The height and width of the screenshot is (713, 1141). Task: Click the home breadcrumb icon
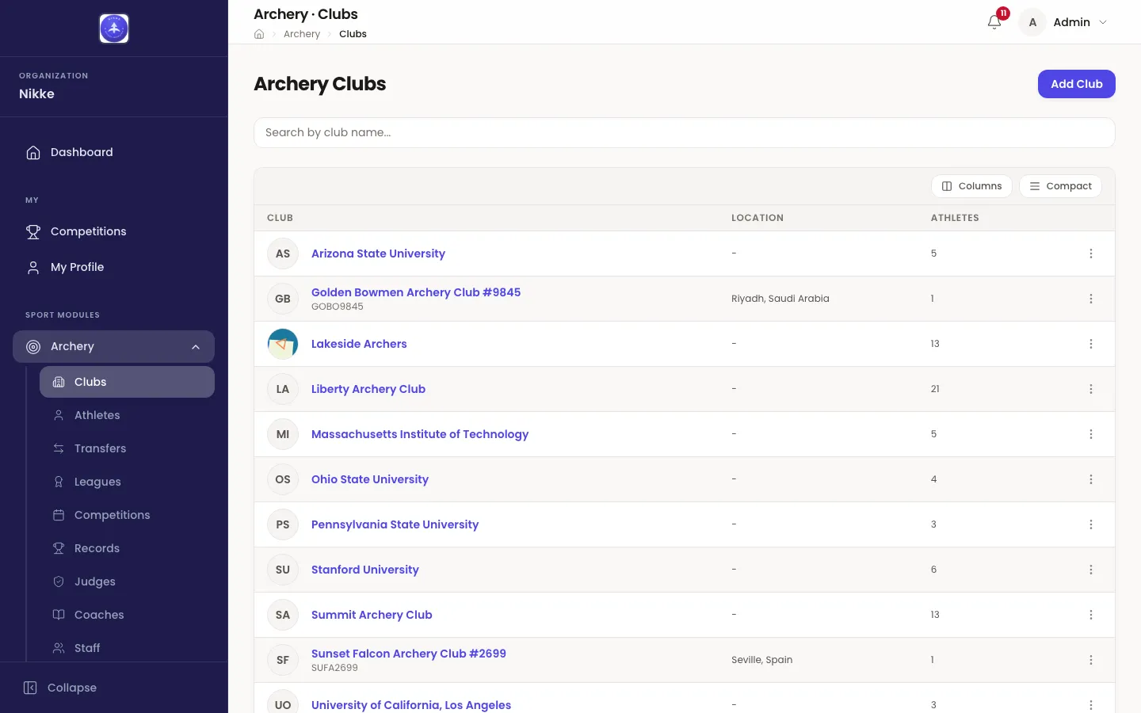(x=259, y=34)
